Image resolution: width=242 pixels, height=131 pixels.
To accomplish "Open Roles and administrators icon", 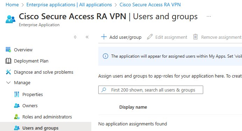I will (x=17, y=117).
